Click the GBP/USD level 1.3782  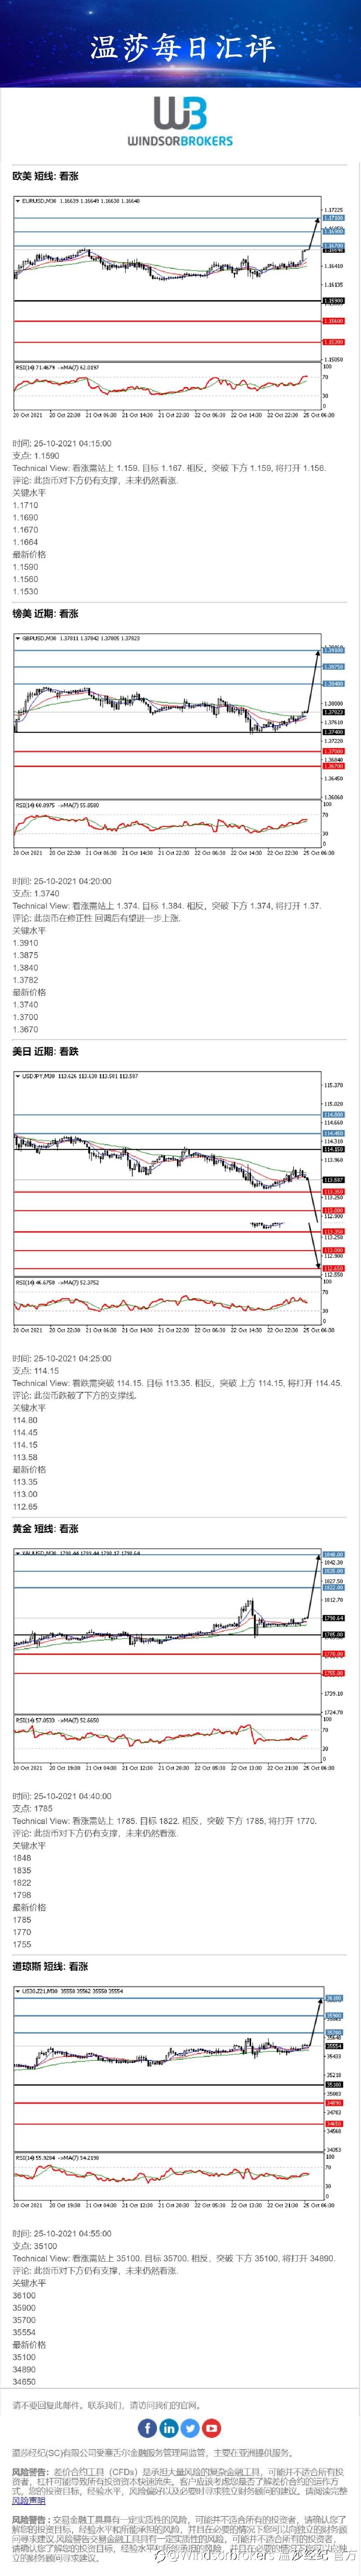(25, 980)
